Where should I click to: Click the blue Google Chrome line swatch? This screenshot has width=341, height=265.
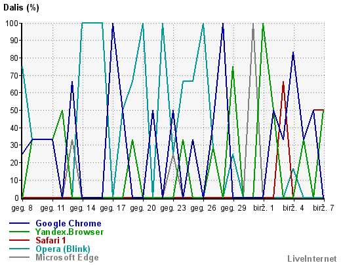coord(19,223)
